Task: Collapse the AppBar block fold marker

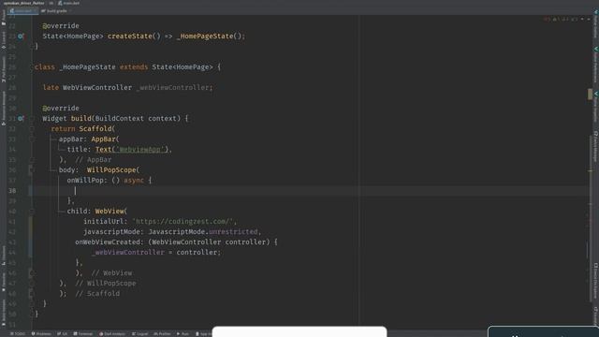Action: click(33, 139)
